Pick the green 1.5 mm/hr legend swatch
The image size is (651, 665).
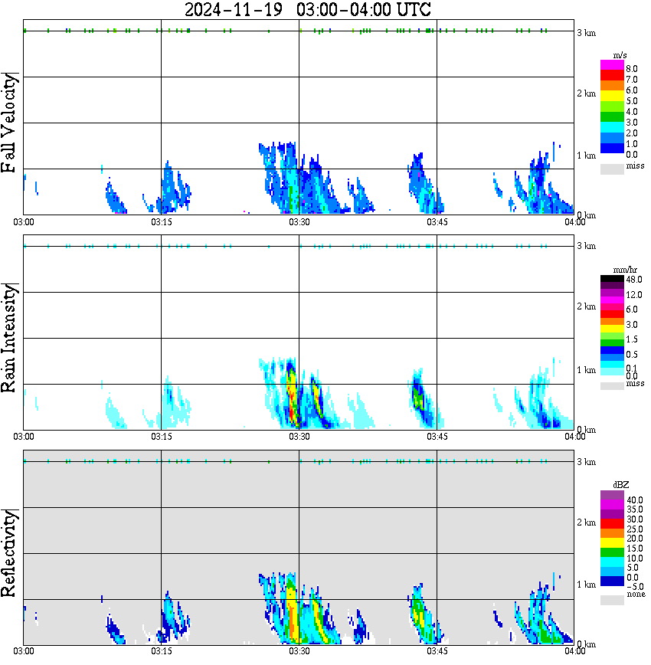click(x=612, y=342)
